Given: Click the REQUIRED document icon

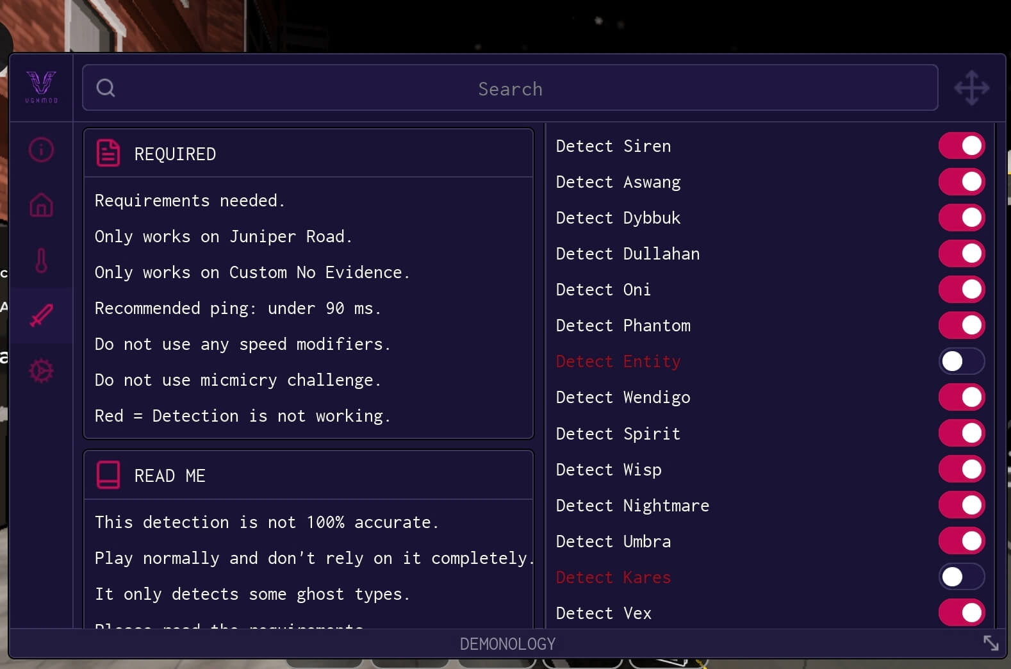Looking at the screenshot, I should pyautogui.click(x=108, y=153).
